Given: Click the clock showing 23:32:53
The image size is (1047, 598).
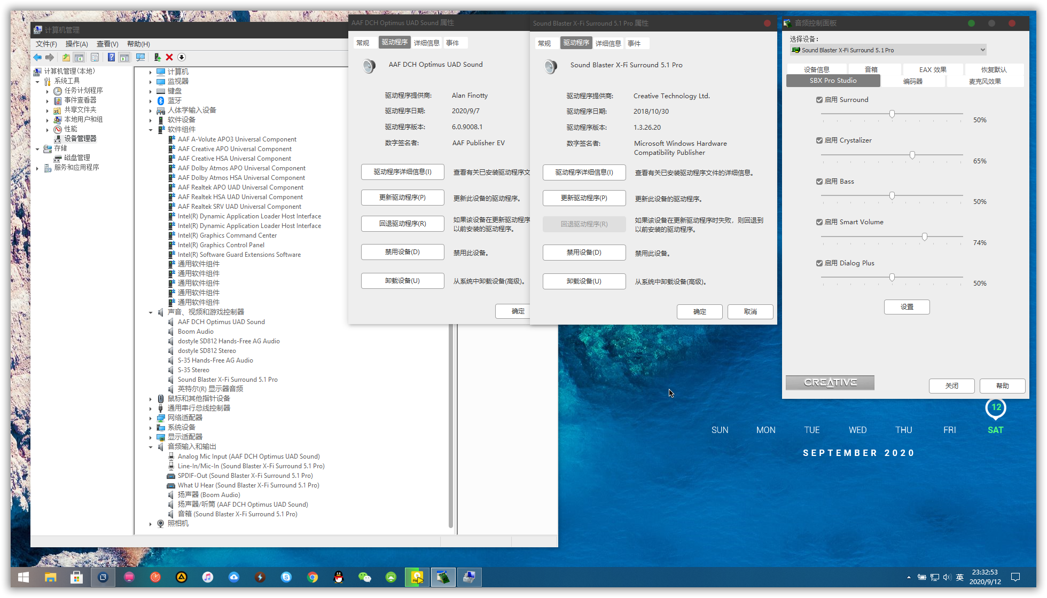Looking at the screenshot, I should click(985, 572).
